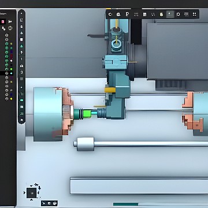208x208 pixels.
Task: Click the yellowish figure icon in top toolbar
Action: (161, 14)
